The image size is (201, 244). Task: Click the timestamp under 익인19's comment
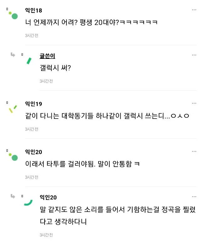(31, 129)
